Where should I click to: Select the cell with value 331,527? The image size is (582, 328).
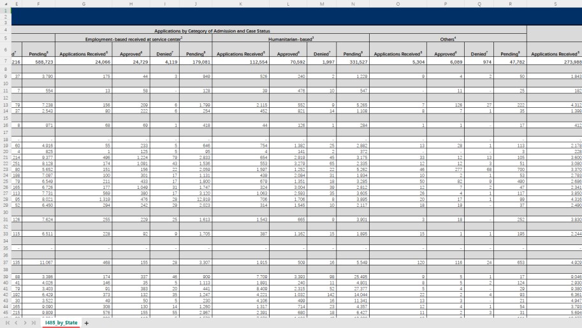353,62
